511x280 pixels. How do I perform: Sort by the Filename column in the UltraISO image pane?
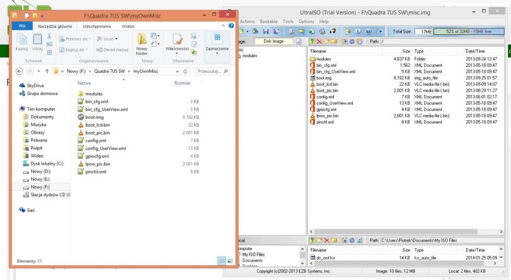click(318, 51)
